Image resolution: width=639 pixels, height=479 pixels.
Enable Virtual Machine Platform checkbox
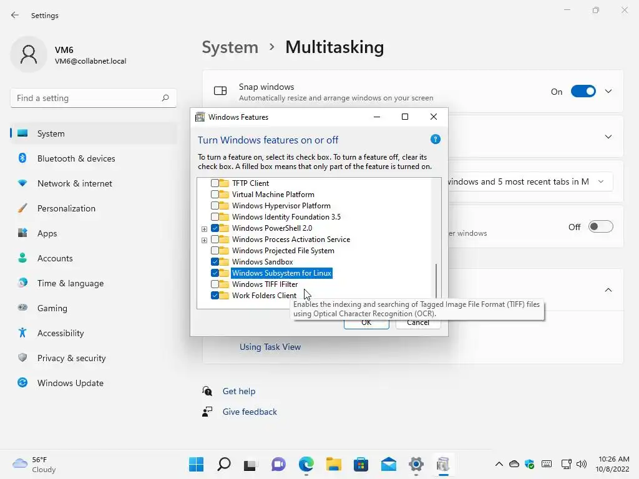[215, 195]
